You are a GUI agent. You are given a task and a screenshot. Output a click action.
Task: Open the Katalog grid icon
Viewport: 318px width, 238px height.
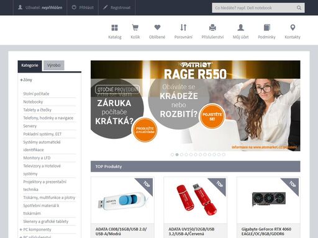[114, 27]
